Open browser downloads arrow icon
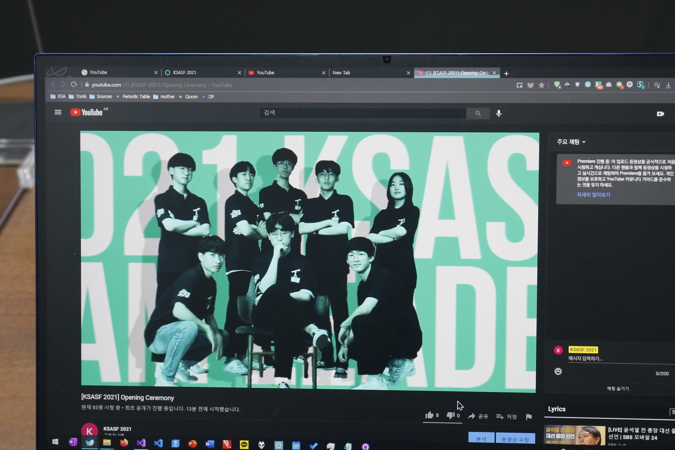This screenshot has height=450, width=675. click(668, 85)
